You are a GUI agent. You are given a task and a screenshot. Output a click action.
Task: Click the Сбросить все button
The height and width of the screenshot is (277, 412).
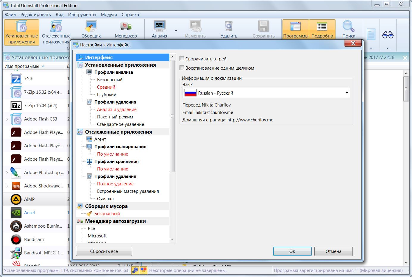pyautogui.click(x=104, y=251)
